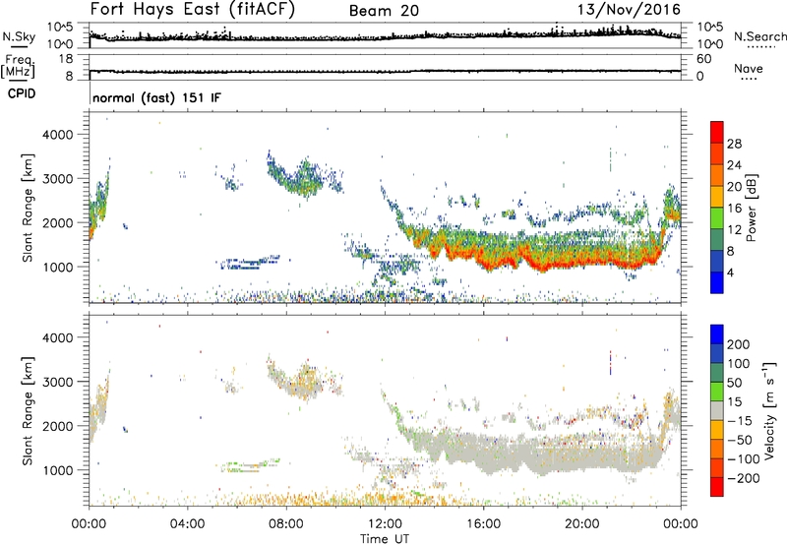787x545 pixels.
Task: Click the "N.Sky" legend label
Action: pyautogui.click(x=19, y=36)
